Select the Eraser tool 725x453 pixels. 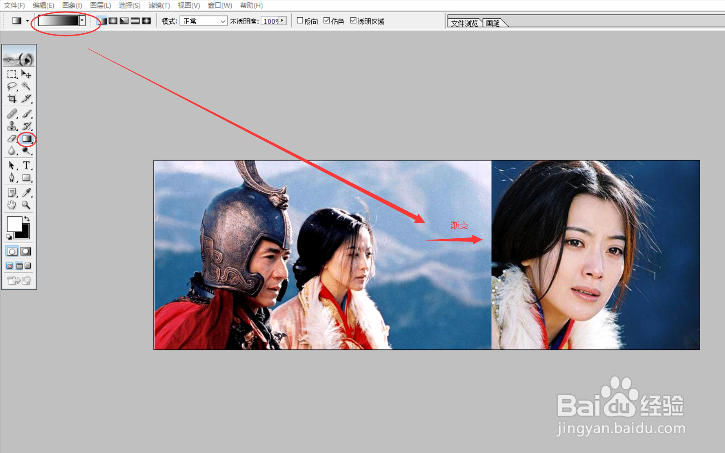(x=12, y=139)
